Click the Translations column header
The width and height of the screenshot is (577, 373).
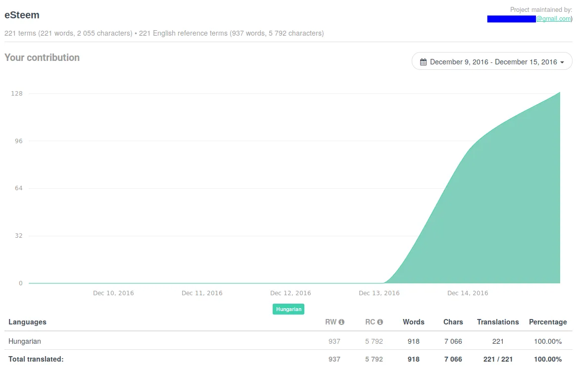click(x=498, y=322)
